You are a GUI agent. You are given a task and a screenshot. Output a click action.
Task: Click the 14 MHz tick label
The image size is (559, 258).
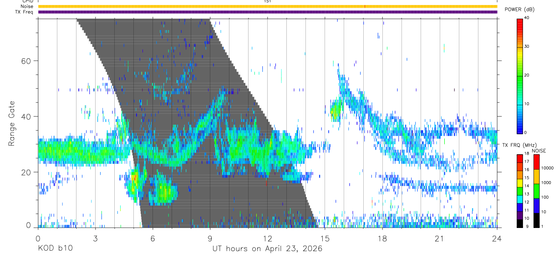point(528,186)
